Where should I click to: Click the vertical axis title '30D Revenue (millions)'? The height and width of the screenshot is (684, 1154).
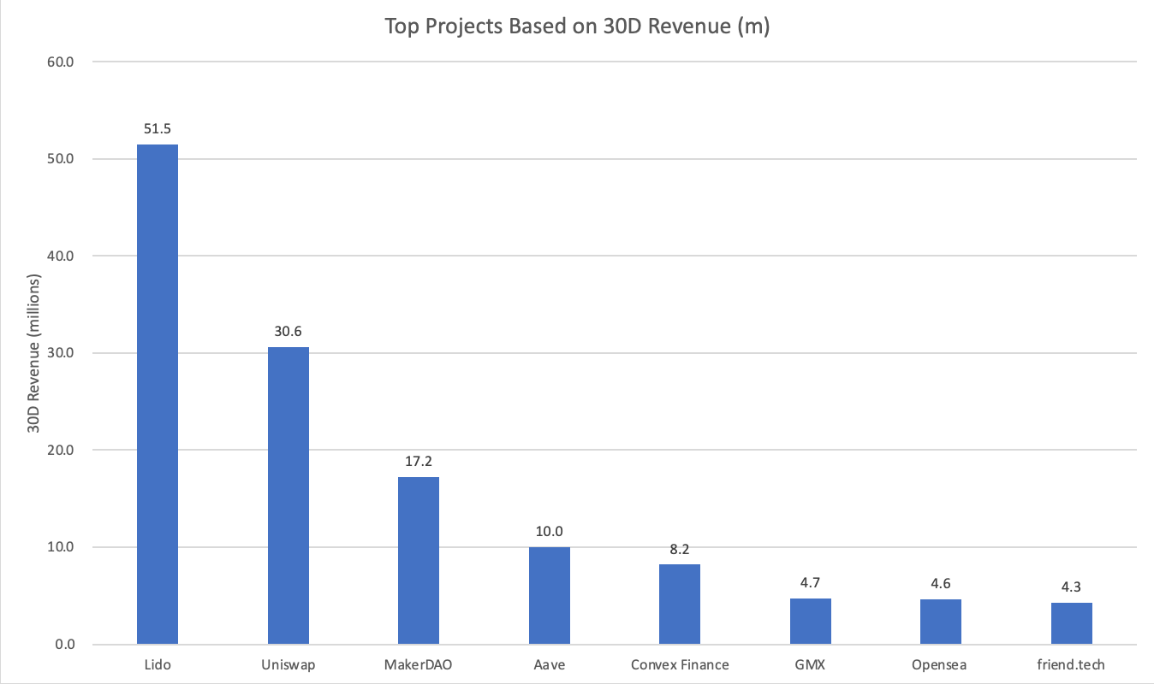click(x=36, y=353)
